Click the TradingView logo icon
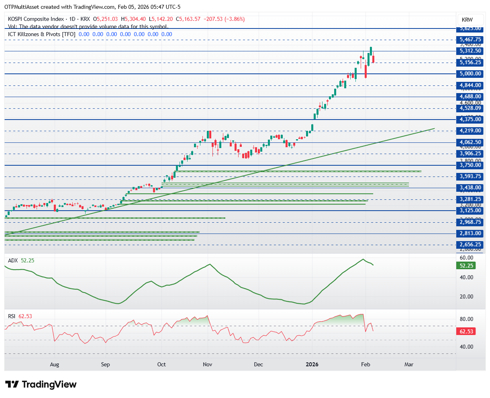490x398 pixels. [x=11, y=384]
